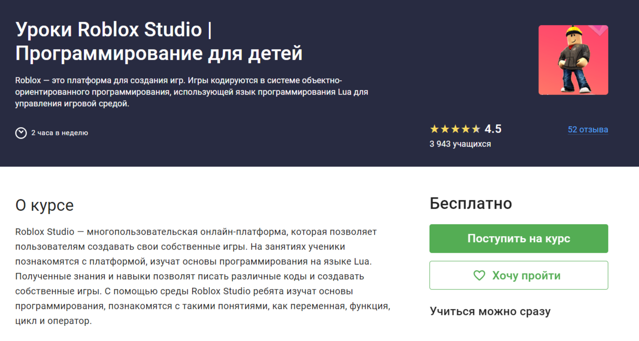Screen dimensions: 639x341
Task: Open the '52 отзыва' reviews link
Action: (588, 129)
